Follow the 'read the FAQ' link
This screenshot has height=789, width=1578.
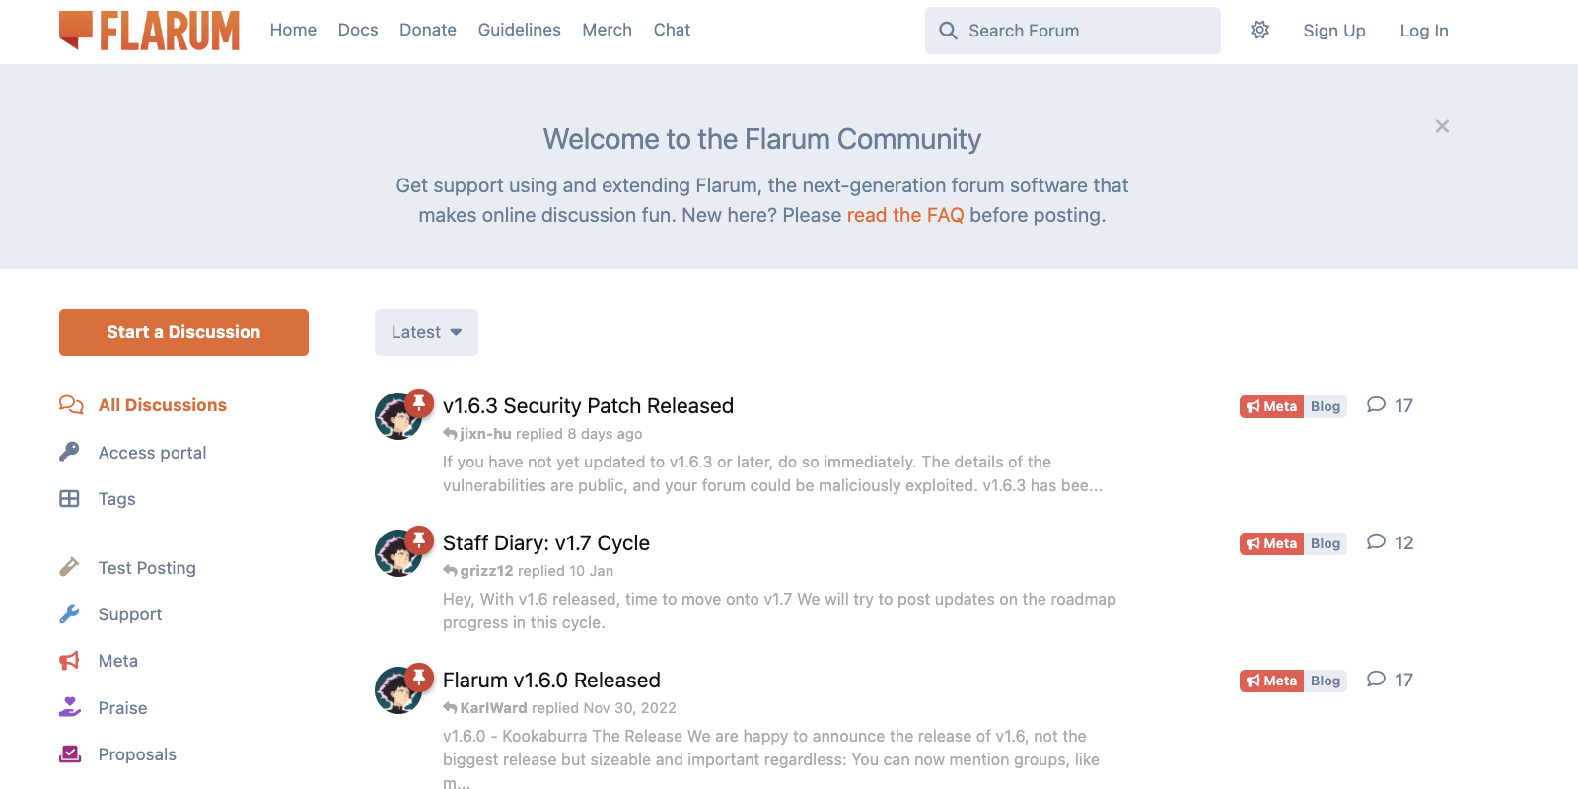pyautogui.click(x=904, y=215)
